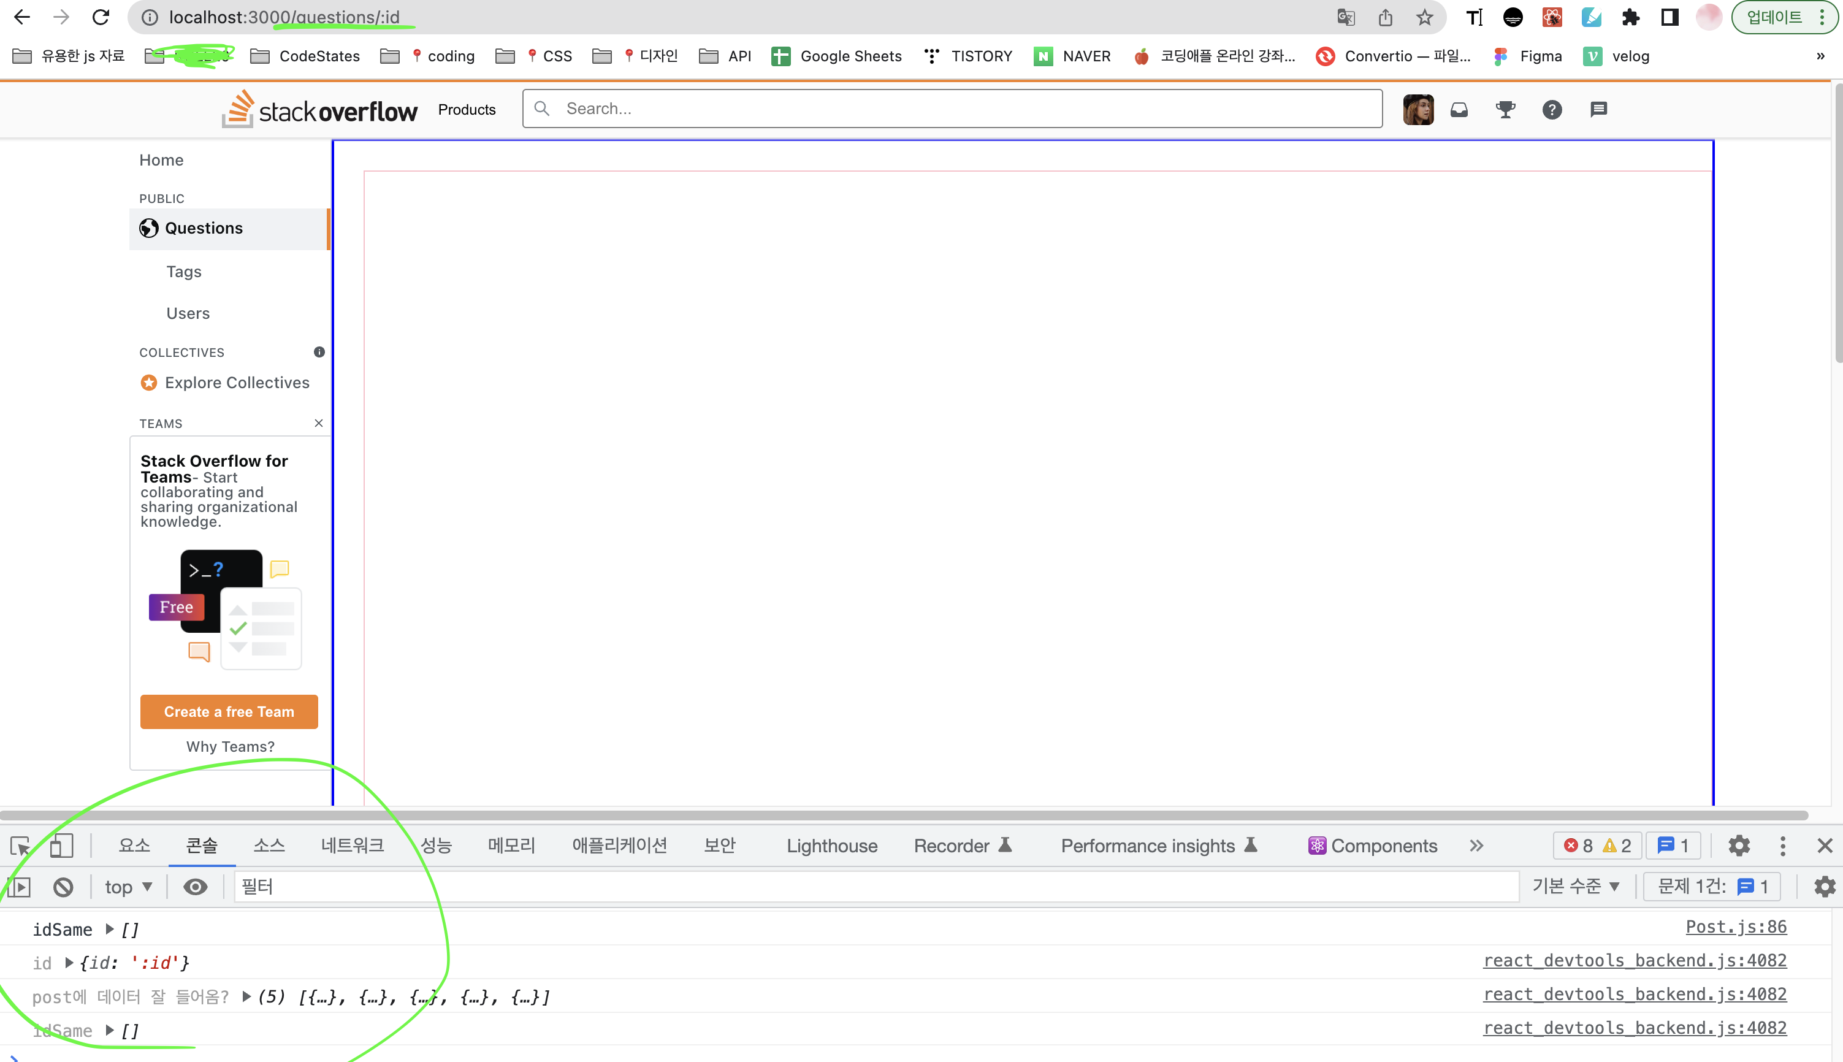This screenshot has width=1843, height=1062.
Task: Open the 기본 수준 log level dropdown
Action: [1575, 886]
